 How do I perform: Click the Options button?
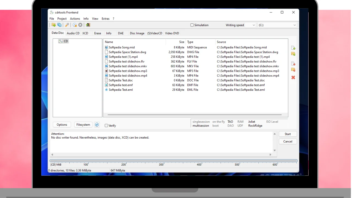[x=62, y=125]
